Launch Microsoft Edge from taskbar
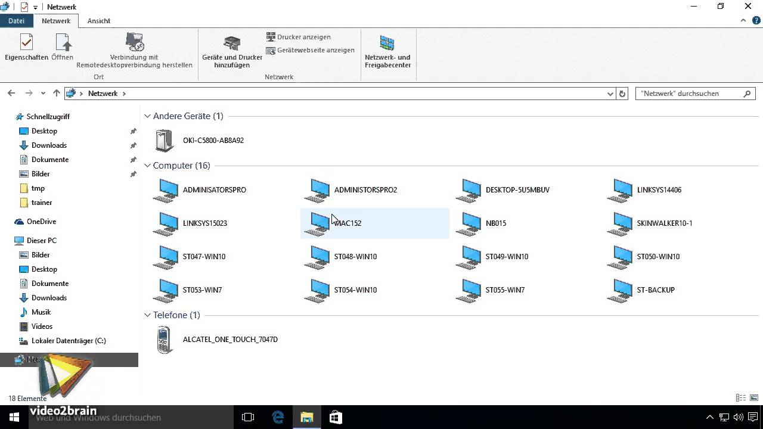The height and width of the screenshot is (429, 763). point(278,418)
